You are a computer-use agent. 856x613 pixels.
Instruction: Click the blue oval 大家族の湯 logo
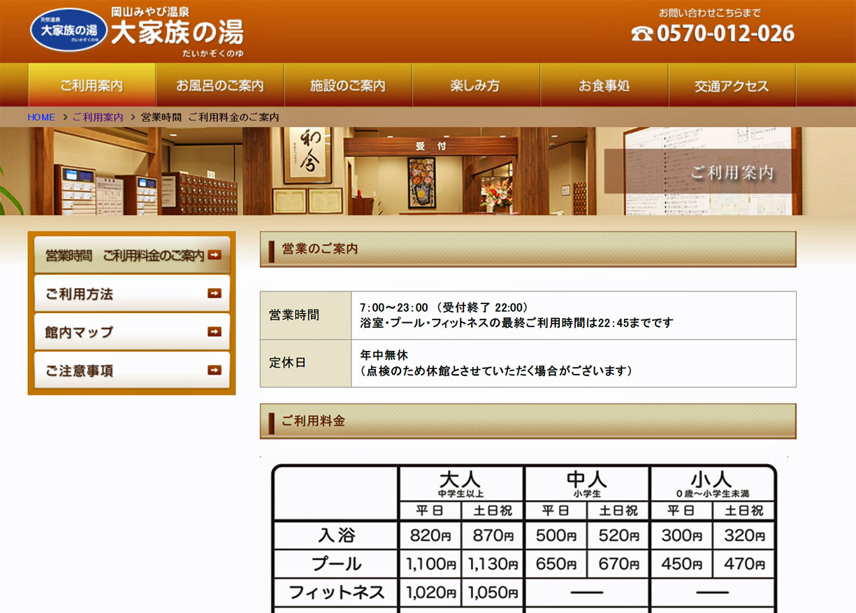[68, 31]
